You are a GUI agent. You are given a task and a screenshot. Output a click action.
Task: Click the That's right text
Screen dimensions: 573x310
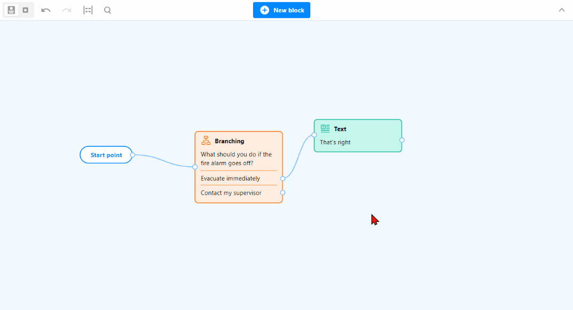(335, 142)
